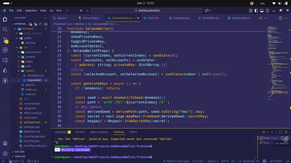The image size is (291, 163).
Task: Open the Search view in the activity bar
Action: [x=5, y=30]
